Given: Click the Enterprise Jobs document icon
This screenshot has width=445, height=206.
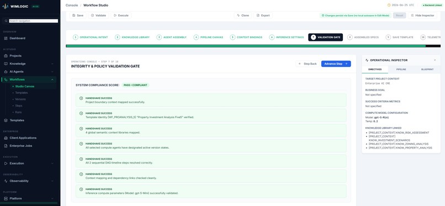Looking at the screenshot, I should (x=6, y=146).
